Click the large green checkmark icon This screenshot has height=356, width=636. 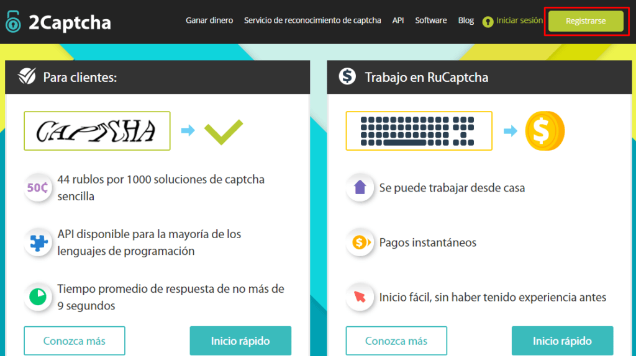pos(224,131)
